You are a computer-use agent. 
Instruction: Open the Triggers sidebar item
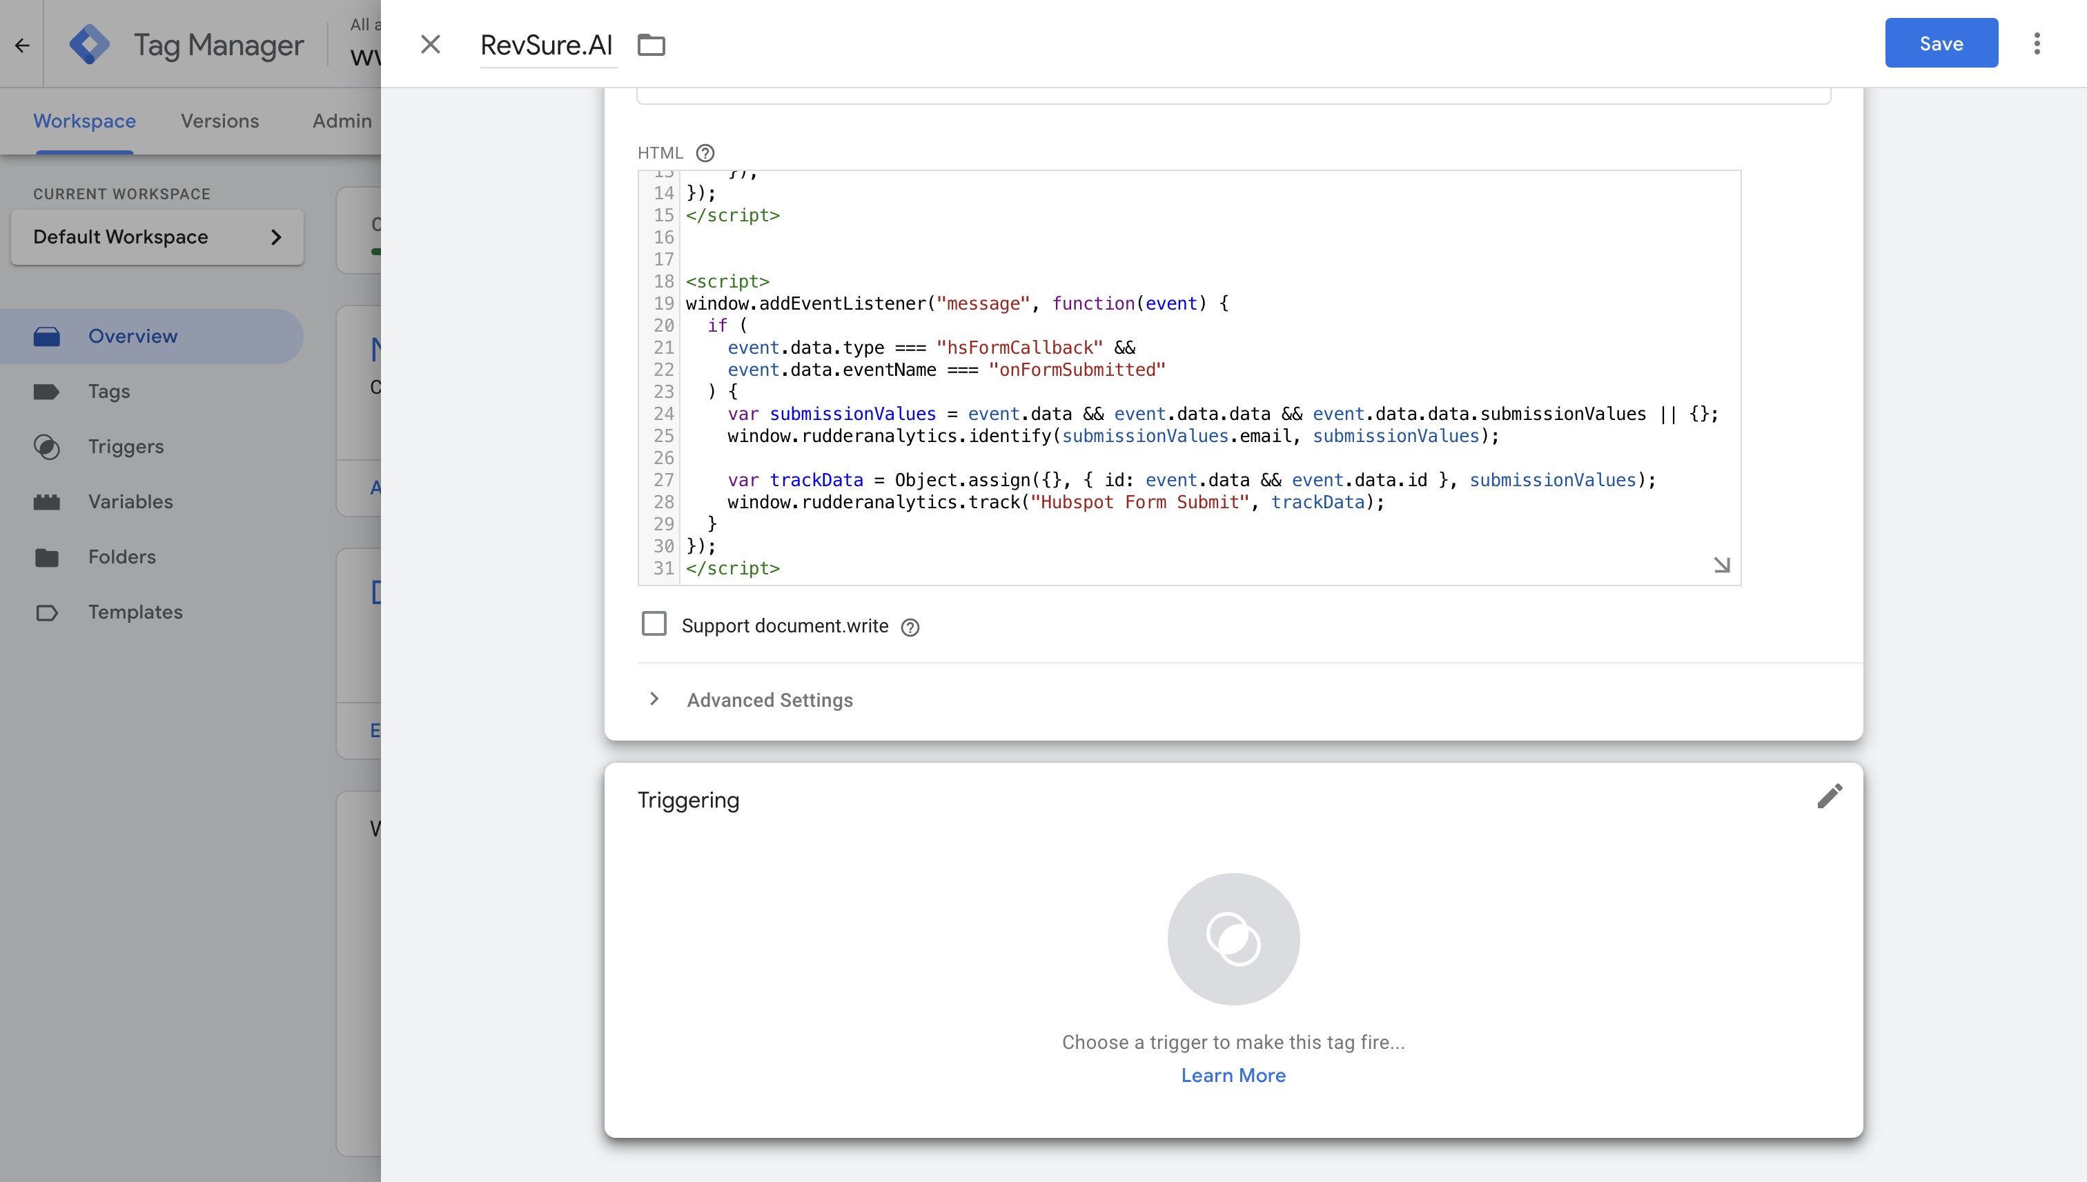(x=126, y=446)
